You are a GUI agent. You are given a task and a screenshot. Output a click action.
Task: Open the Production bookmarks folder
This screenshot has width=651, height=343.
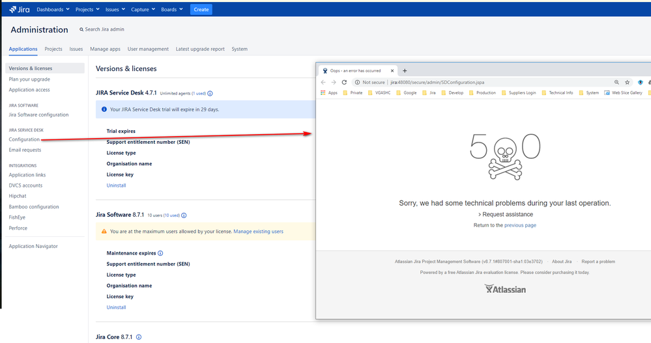pyautogui.click(x=482, y=93)
